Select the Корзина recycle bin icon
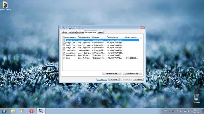Screen dimensions: 204x114 point(196,98)
